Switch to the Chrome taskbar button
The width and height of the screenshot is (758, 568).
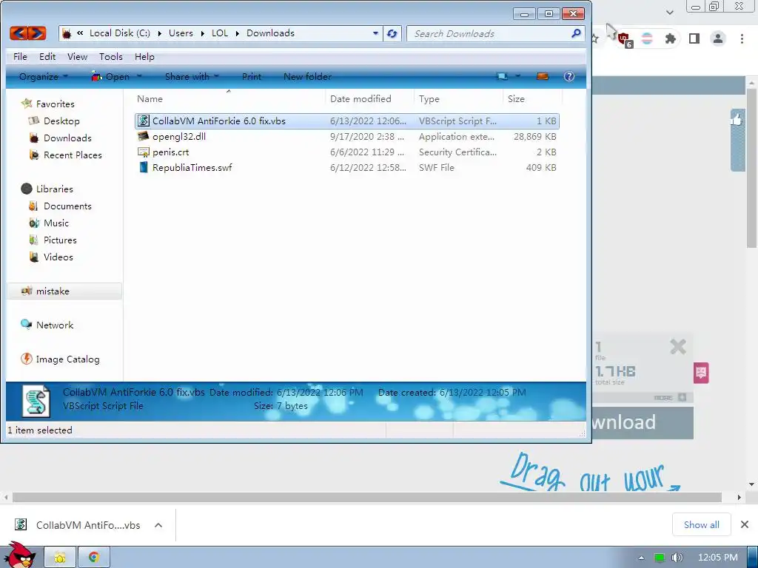click(94, 558)
